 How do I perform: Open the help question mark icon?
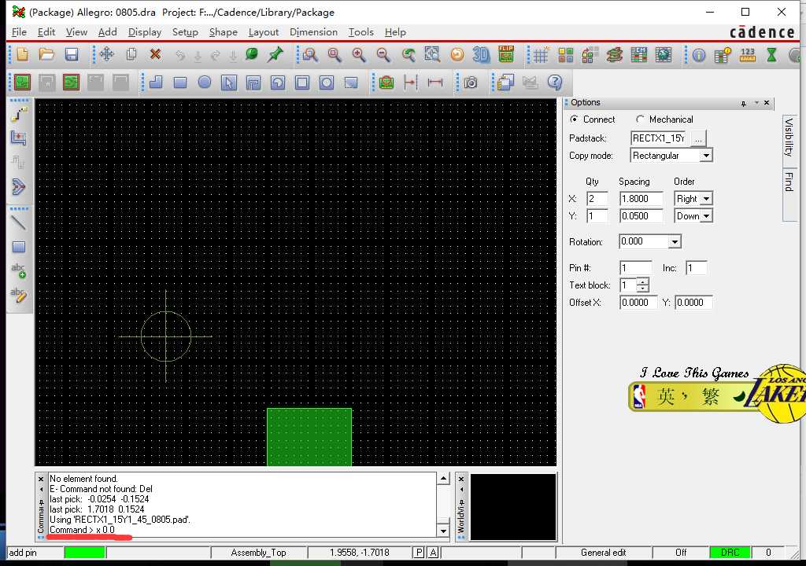(x=555, y=83)
